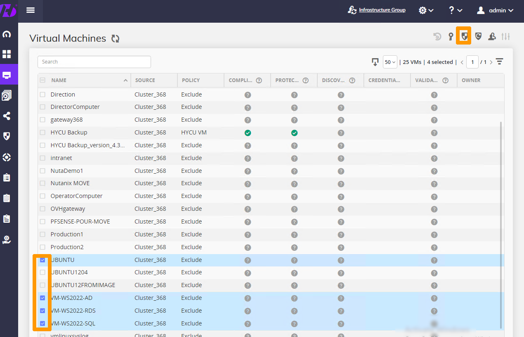The height and width of the screenshot is (337, 524).
Task: Check the HYCU Backup row checkbox
Action: click(42, 132)
